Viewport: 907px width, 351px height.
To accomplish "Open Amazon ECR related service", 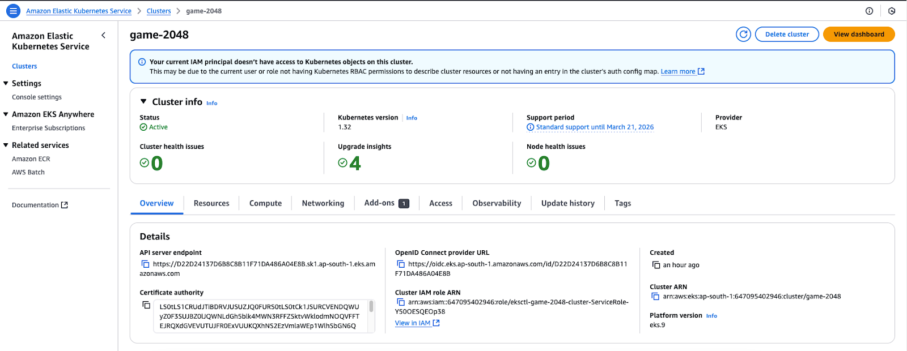I will tap(31, 159).
